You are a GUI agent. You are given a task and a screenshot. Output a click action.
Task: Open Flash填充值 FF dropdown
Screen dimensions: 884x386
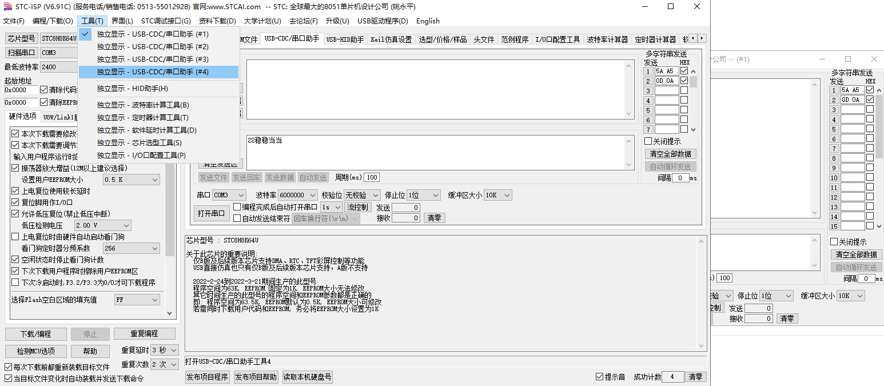[137, 300]
